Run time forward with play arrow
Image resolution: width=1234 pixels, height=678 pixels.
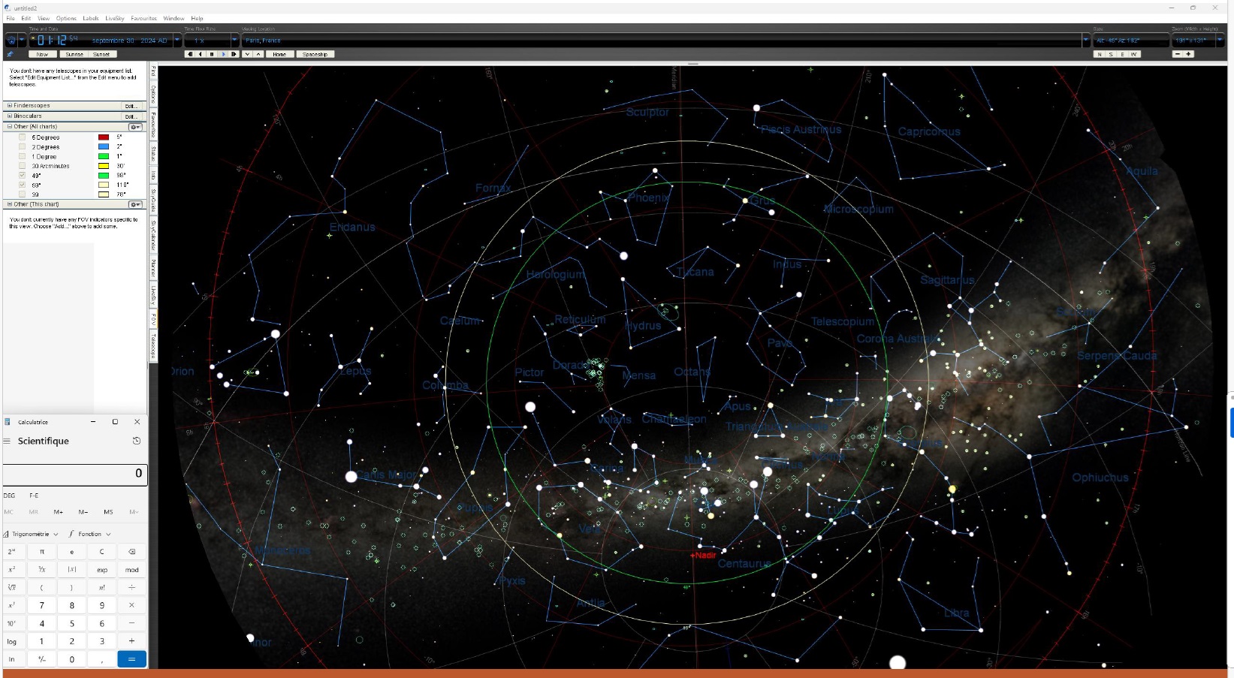point(223,54)
